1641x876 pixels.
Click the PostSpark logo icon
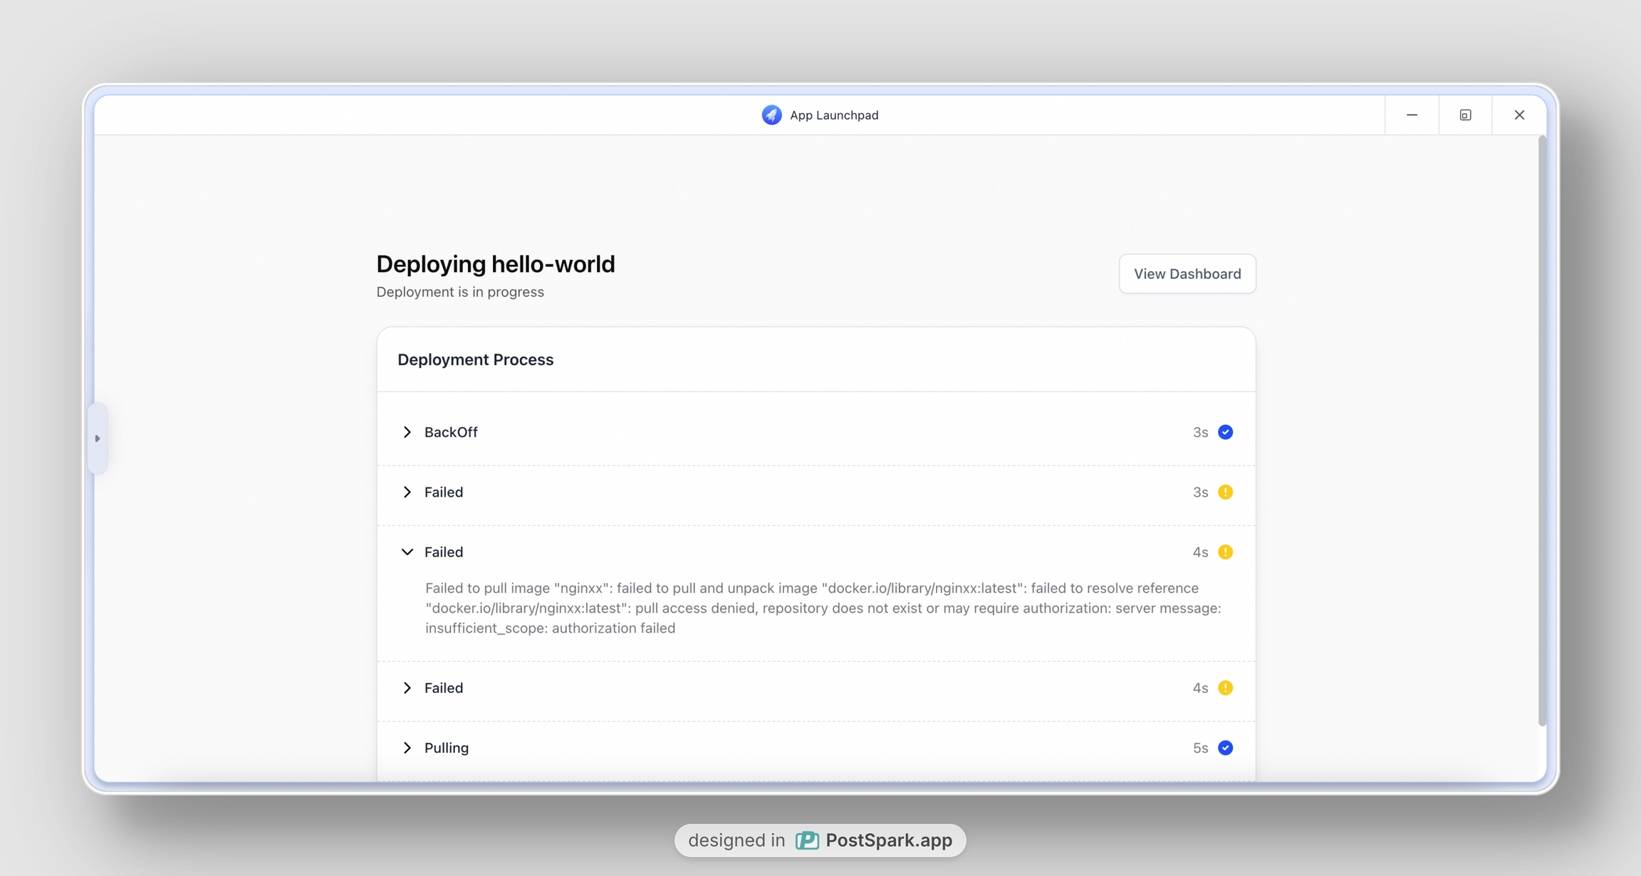[x=807, y=840]
